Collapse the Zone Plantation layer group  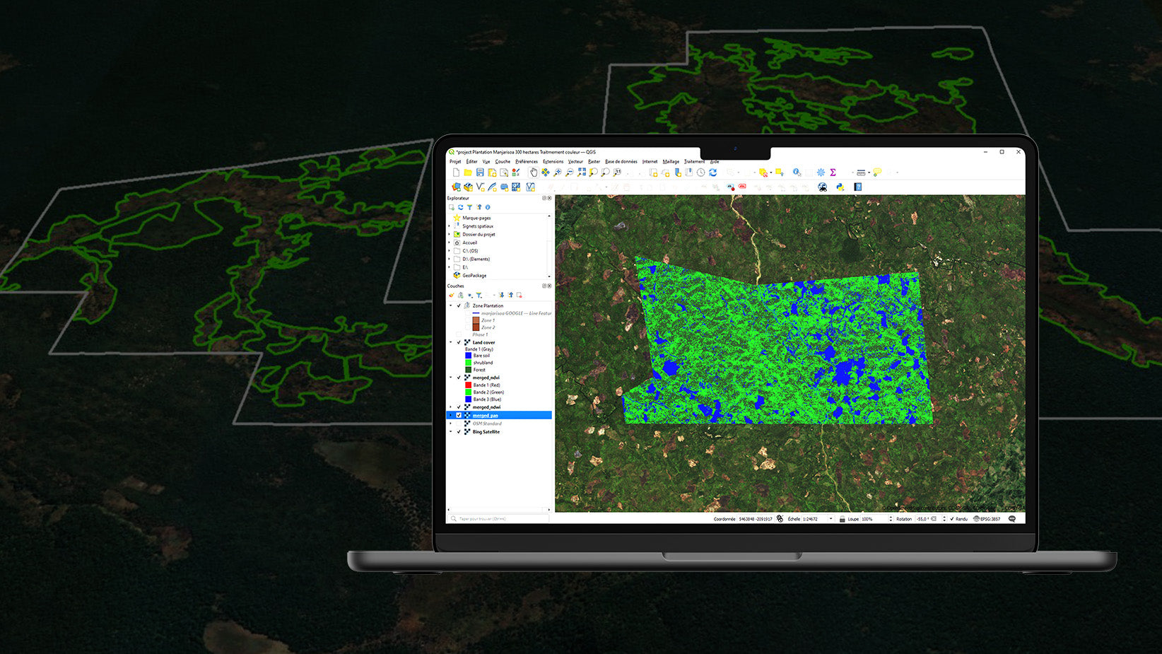click(451, 306)
